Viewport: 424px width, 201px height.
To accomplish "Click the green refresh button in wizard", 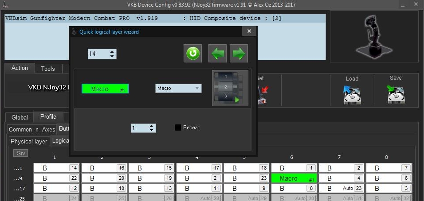I will click(192, 54).
